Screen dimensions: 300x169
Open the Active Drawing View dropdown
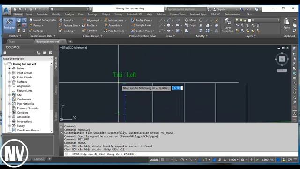(x=28, y=58)
